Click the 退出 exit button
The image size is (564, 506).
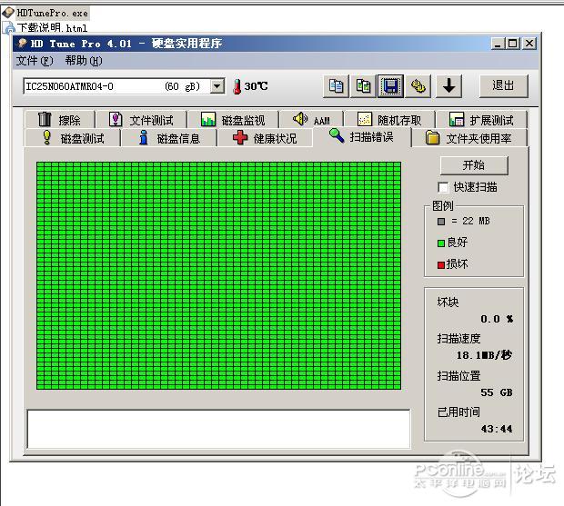pyautogui.click(x=504, y=85)
